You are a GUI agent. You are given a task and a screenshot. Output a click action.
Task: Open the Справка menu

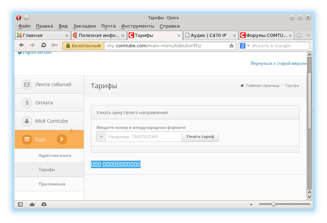point(169,26)
